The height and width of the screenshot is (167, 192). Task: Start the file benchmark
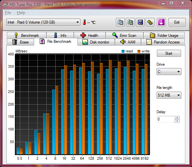(x=169, y=53)
